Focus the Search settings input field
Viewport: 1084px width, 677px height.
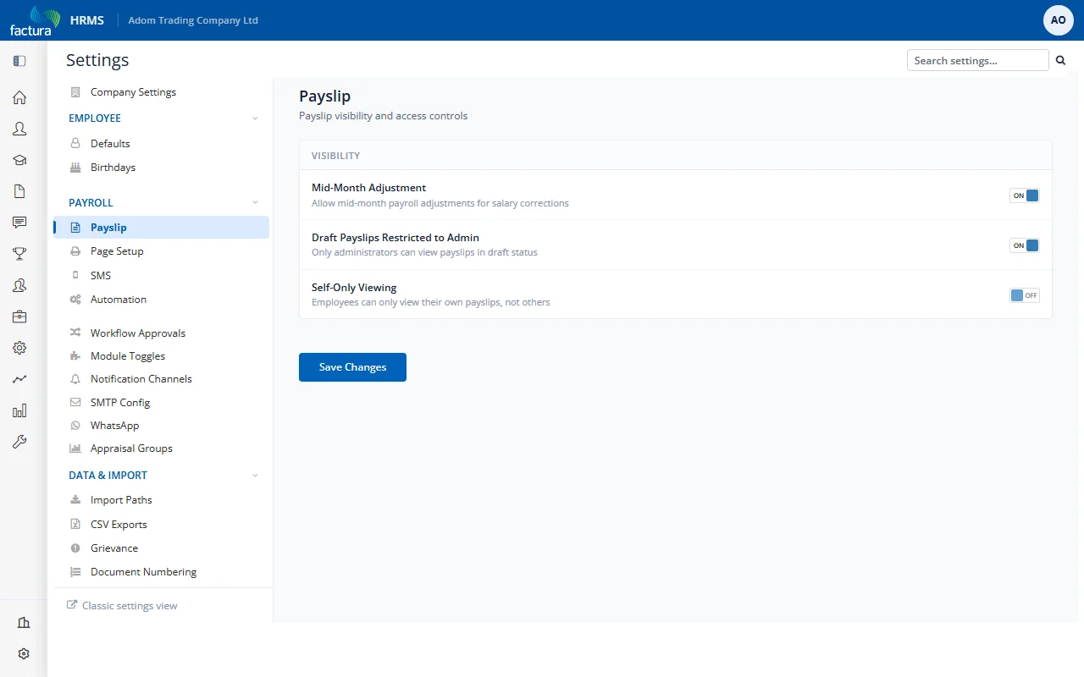(x=978, y=60)
